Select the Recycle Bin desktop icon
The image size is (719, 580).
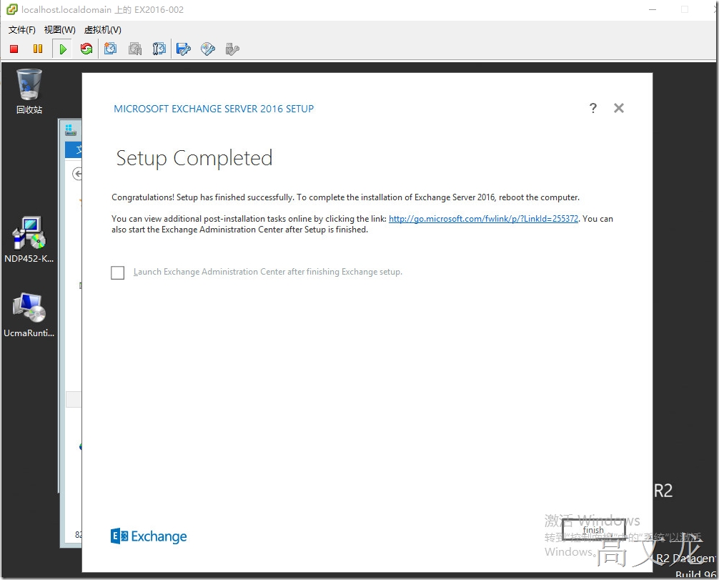click(29, 91)
